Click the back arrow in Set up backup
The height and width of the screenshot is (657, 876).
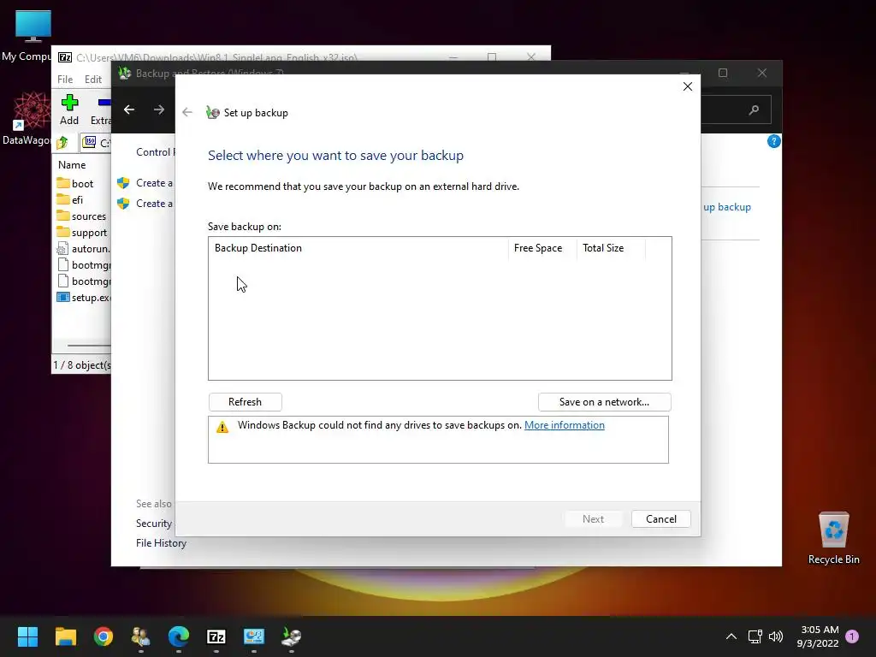[187, 112]
